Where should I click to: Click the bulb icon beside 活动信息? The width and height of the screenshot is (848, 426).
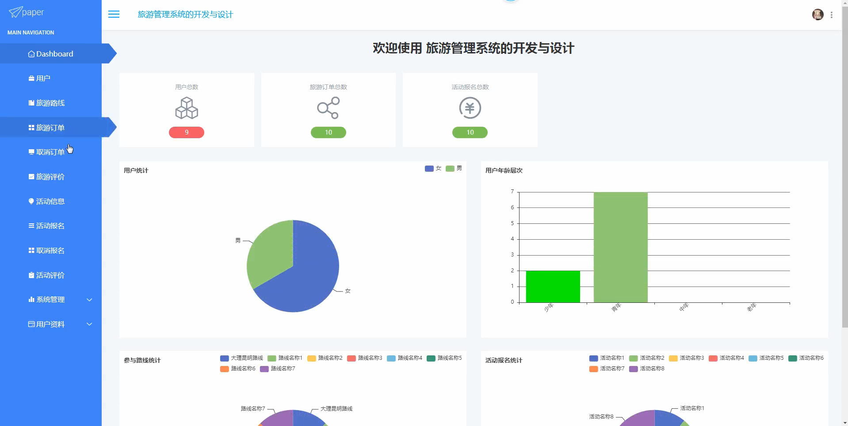(x=31, y=201)
